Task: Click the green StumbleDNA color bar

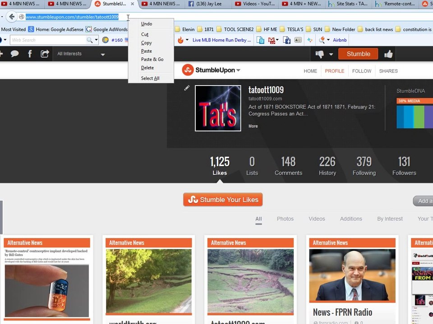Action: pos(419,117)
